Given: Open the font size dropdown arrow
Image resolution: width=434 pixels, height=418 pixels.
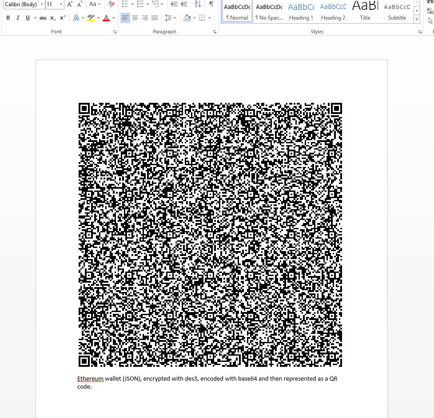Looking at the screenshot, I should pyautogui.click(x=61, y=4).
